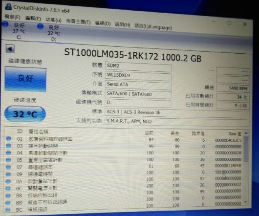Image resolution: width=259 pixels, height=216 pixels.
Task: Click the features field S.M.A.R.T., APM, NCQ
Action: point(177,122)
